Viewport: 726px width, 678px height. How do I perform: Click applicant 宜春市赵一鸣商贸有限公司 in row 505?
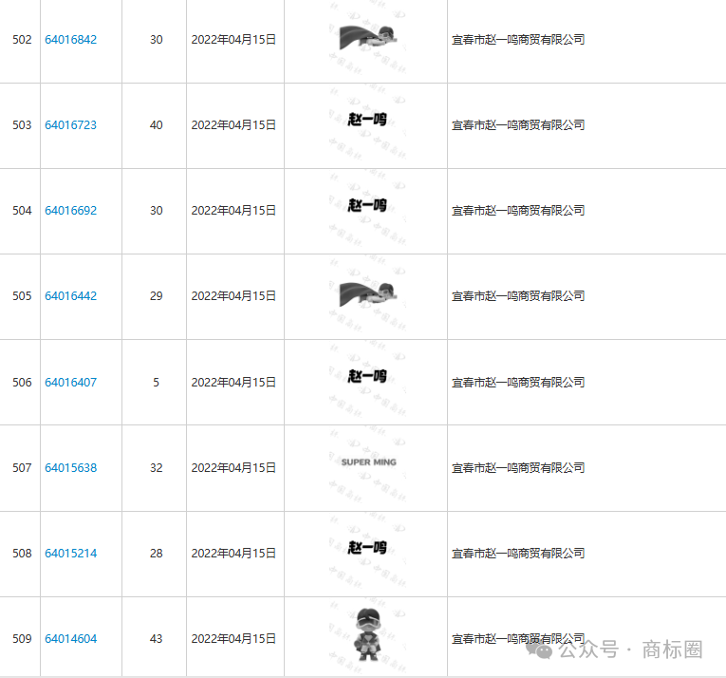click(x=518, y=295)
